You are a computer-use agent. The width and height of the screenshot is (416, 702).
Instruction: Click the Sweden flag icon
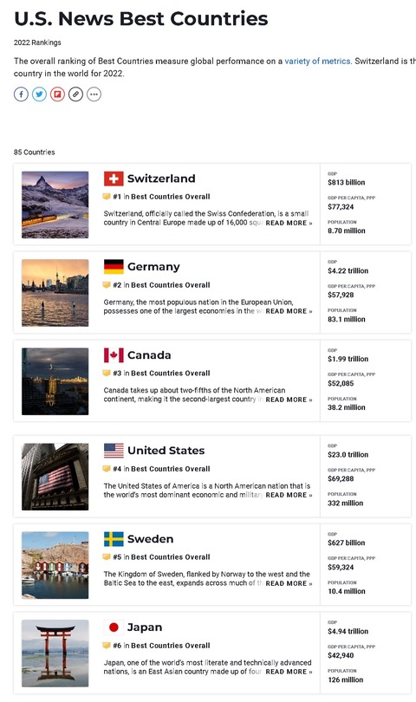pyautogui.click(x=114, y=539)
